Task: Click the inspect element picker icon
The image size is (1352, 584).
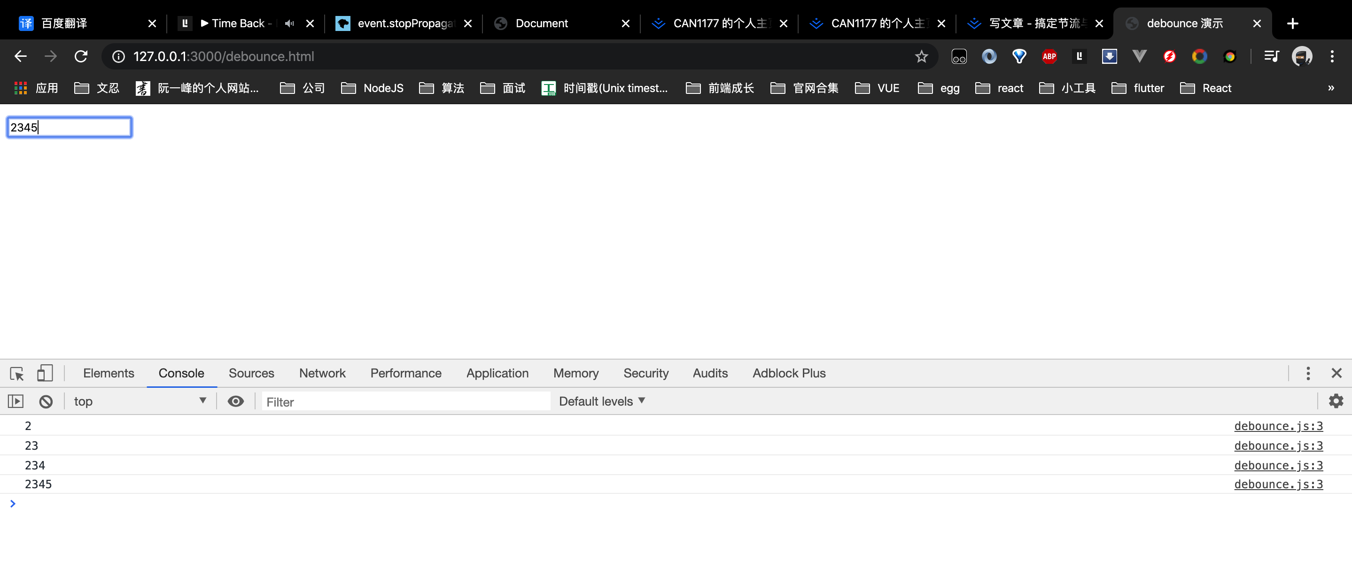Action: pyautogui.click(x=17, y=374)
